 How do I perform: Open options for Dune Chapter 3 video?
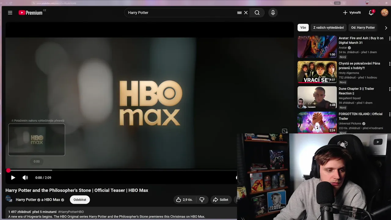(389, 89)
